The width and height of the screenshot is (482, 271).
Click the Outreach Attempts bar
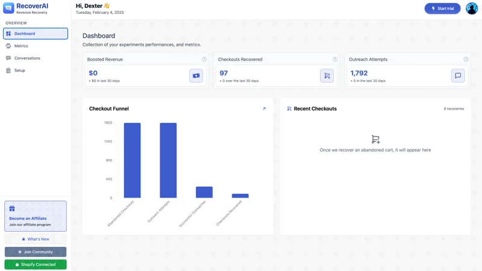168,160
